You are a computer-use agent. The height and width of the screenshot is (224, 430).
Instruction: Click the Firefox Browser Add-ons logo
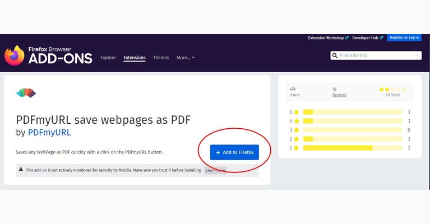click(48, 55)
